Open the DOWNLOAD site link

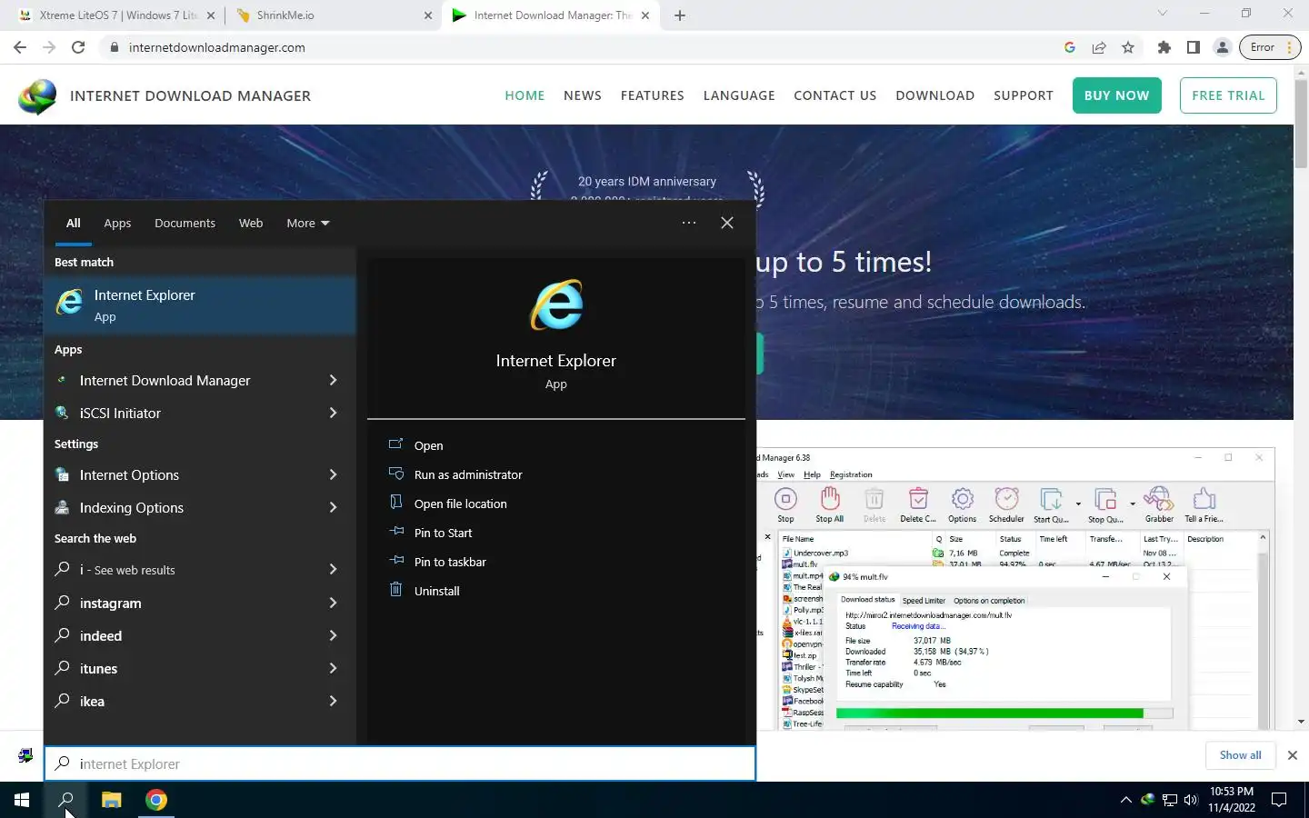934,95
